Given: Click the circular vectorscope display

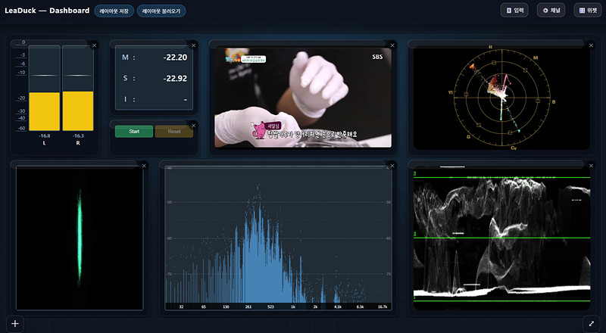Looking at the screenshot, I should (x=501, y=98).
